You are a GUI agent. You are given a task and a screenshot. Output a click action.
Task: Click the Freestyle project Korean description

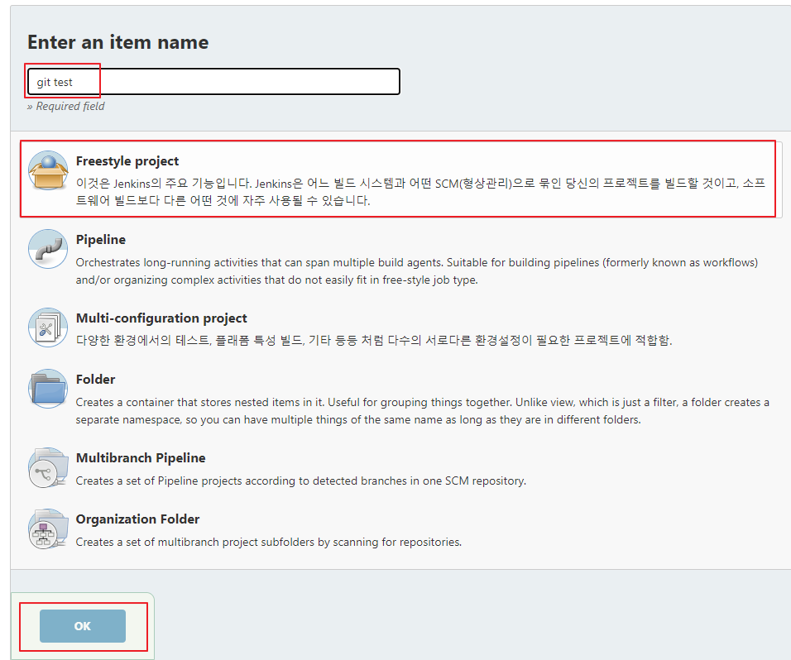420,192
